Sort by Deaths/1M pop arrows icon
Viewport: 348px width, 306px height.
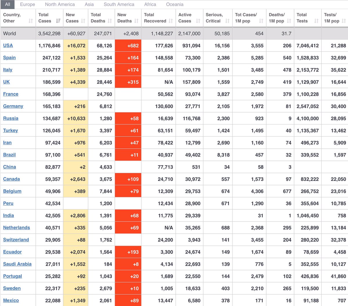(289, 21)
